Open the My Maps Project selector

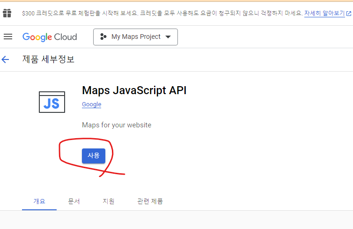pos(135,37)
